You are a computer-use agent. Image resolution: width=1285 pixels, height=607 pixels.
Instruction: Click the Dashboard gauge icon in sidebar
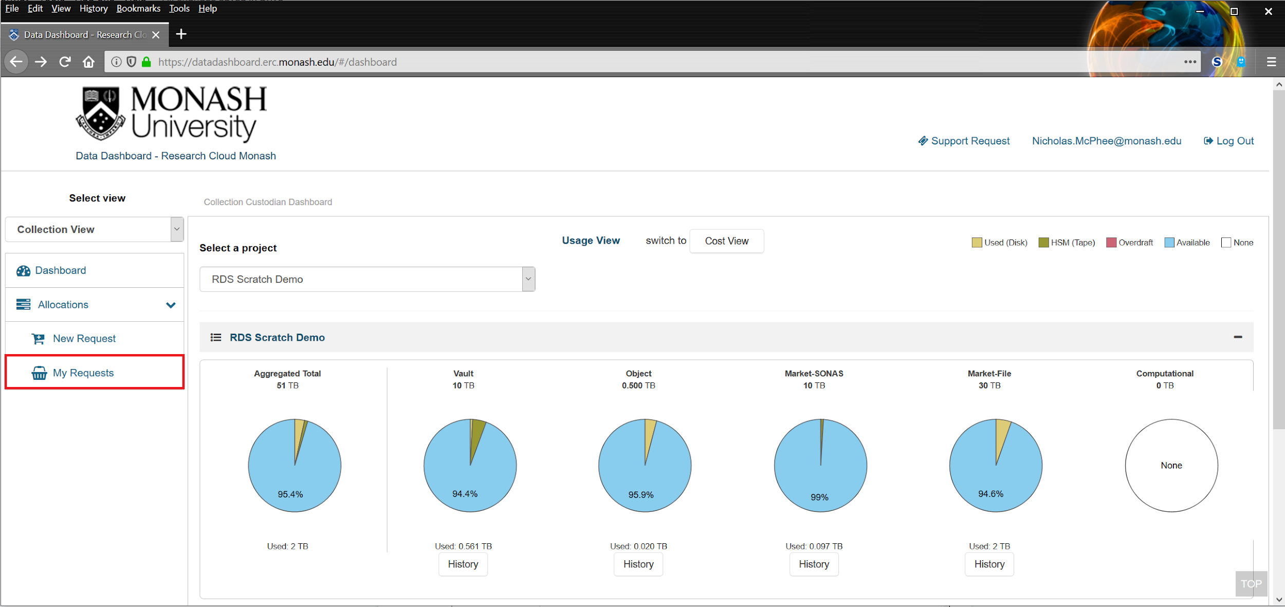pyautogui.click(x=23, y=271)
